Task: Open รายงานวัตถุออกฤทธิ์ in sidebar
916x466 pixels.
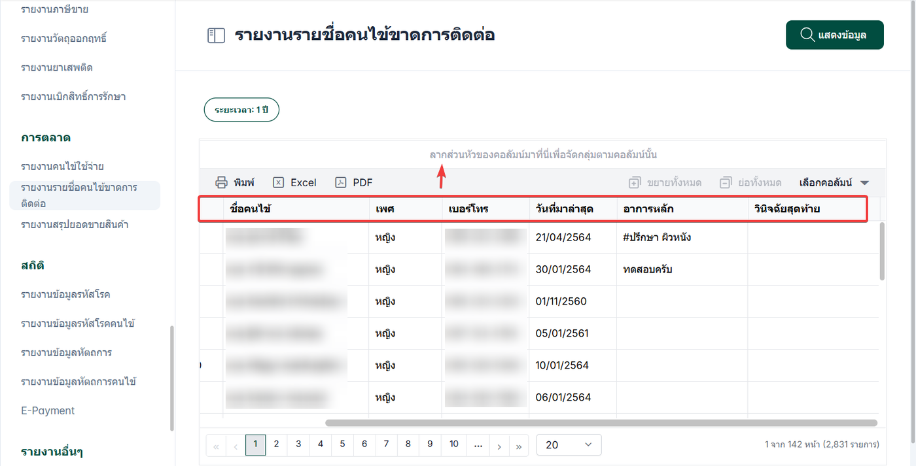Action: coord(63,39)
